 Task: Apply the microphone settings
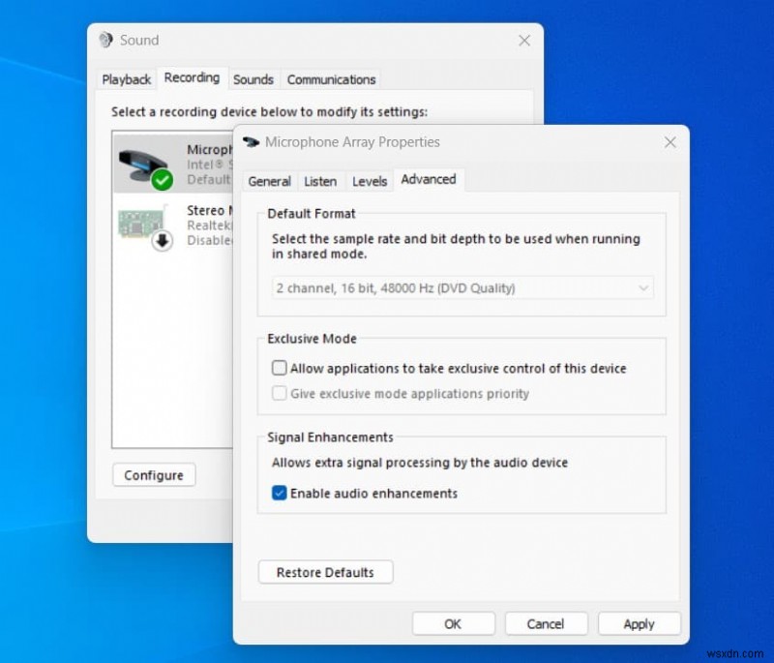pyautogui.click(x=639, y=623)
